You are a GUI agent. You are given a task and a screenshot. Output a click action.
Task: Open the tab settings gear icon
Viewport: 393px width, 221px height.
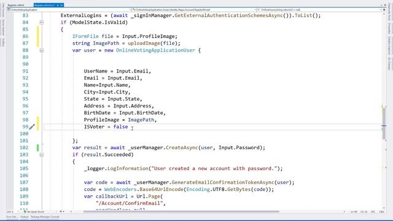(x=385, y=5)
